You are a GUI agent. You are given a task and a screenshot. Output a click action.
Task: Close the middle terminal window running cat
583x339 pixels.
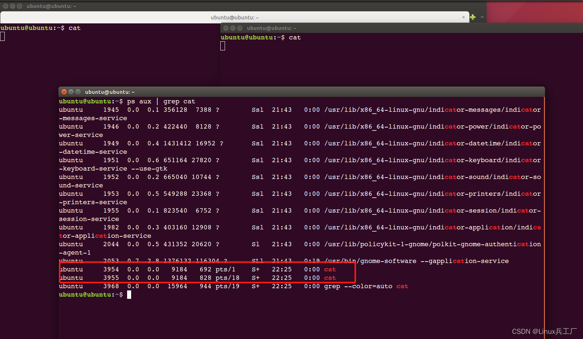click(226, 28)
